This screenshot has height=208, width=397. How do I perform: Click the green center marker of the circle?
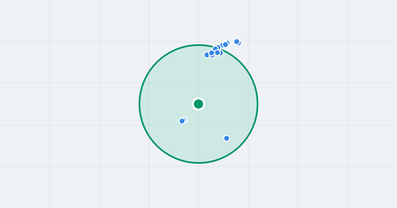point(198,104)
